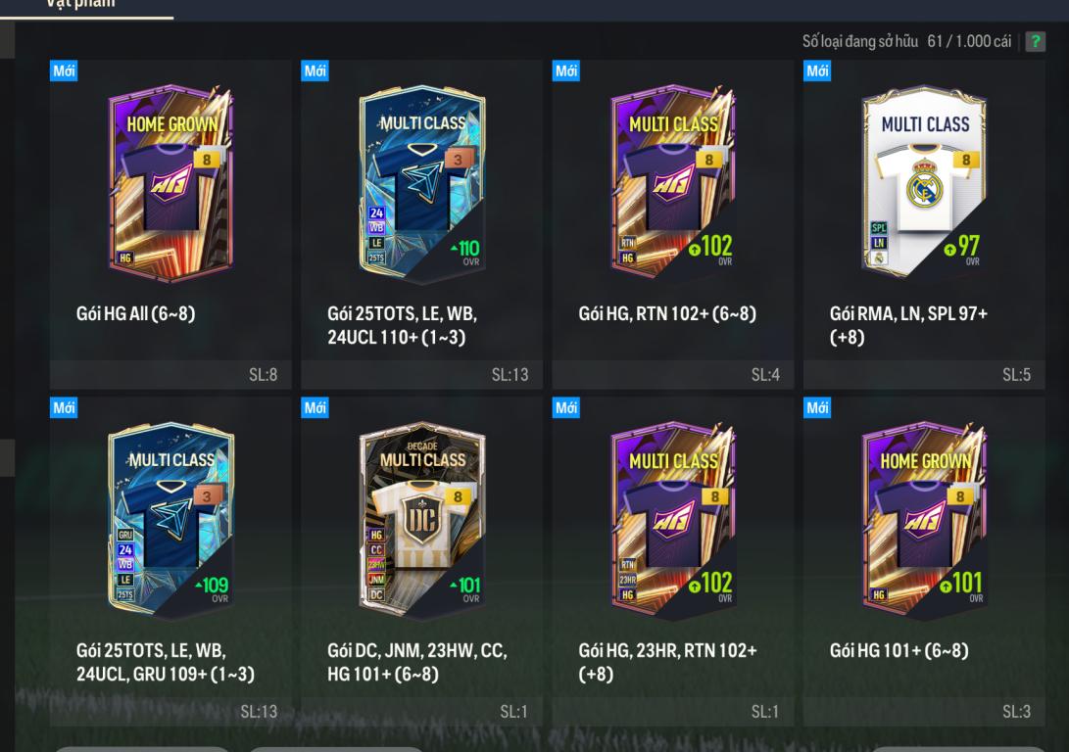Click the Real Madrid Multi Class pack image

point(924,182)
